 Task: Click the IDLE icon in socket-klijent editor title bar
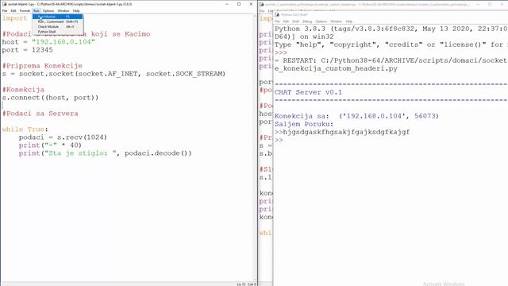click(4, 4)
